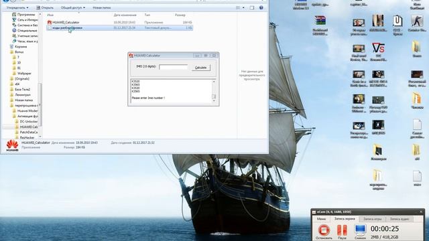Sort by 'Тип' column header

[x=147, y=15]
